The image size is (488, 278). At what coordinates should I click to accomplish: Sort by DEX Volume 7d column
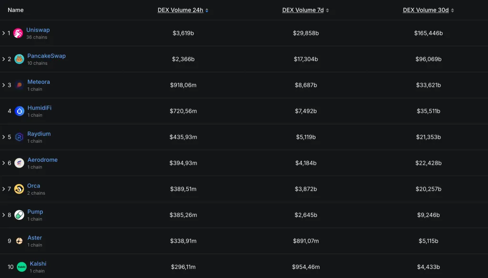[x=305, y=10]
